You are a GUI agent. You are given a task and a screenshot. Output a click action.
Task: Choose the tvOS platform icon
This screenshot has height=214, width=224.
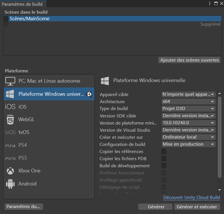(10, 132)
